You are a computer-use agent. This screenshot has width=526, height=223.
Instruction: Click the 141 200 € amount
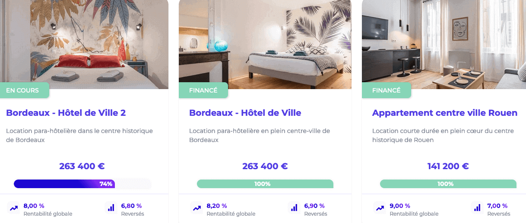point(448,166)
